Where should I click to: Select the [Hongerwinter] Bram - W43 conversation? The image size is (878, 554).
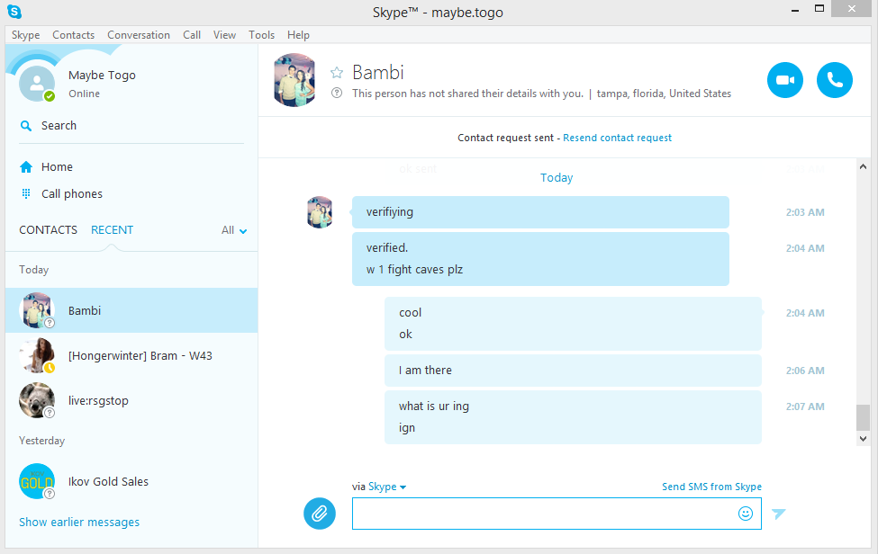[131, 355]
